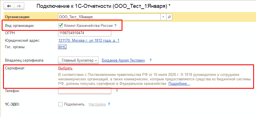Open Богданов Архип Тестович owner link
256x117 pixels.
coord(123,60)
